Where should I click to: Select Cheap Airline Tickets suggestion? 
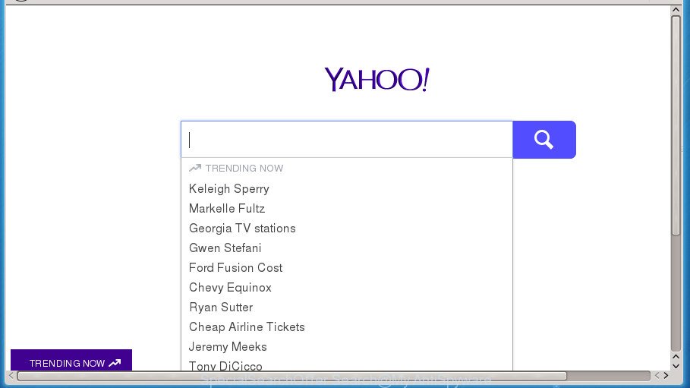pos(247,326)
